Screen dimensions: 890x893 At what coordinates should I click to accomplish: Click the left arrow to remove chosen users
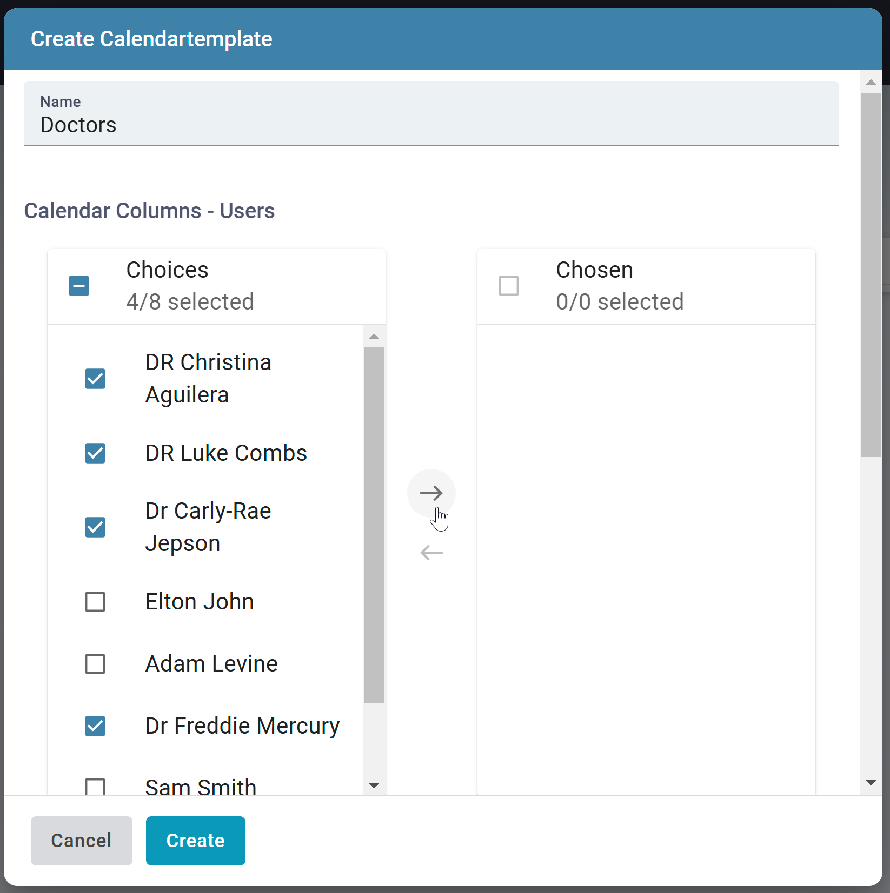(431, 553)
